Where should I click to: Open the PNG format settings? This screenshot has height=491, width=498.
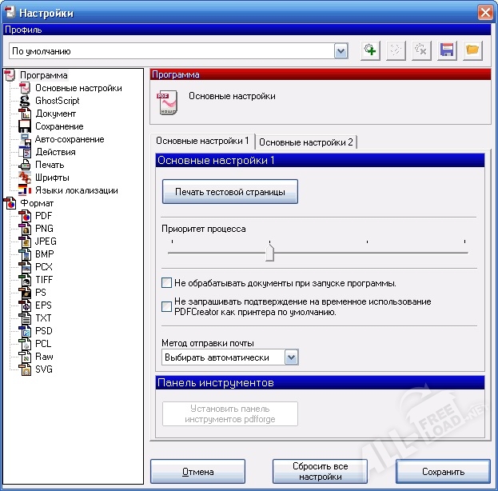[44, 229]
